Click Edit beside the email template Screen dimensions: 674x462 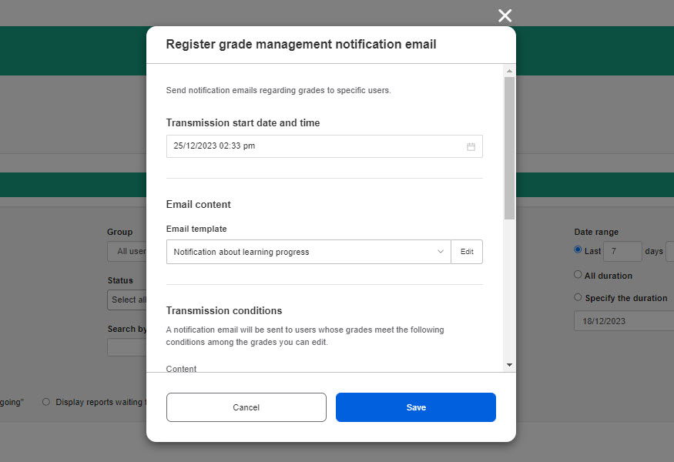click(467, 252)
